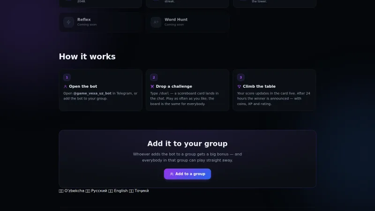Select the Word Hunt coming soon card
Viewport: 375px width, 211px height.
click(187, 22)
